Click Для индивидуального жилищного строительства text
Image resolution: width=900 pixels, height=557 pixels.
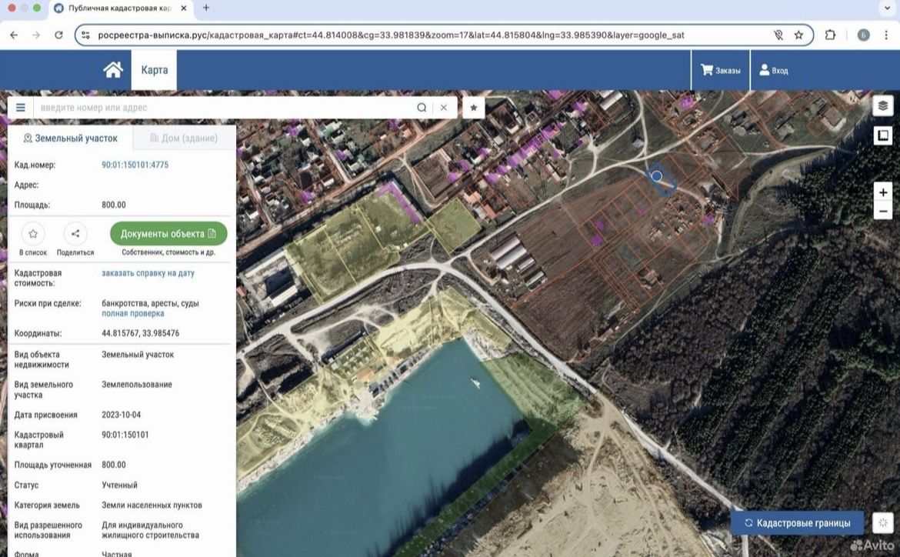point(150,530)
